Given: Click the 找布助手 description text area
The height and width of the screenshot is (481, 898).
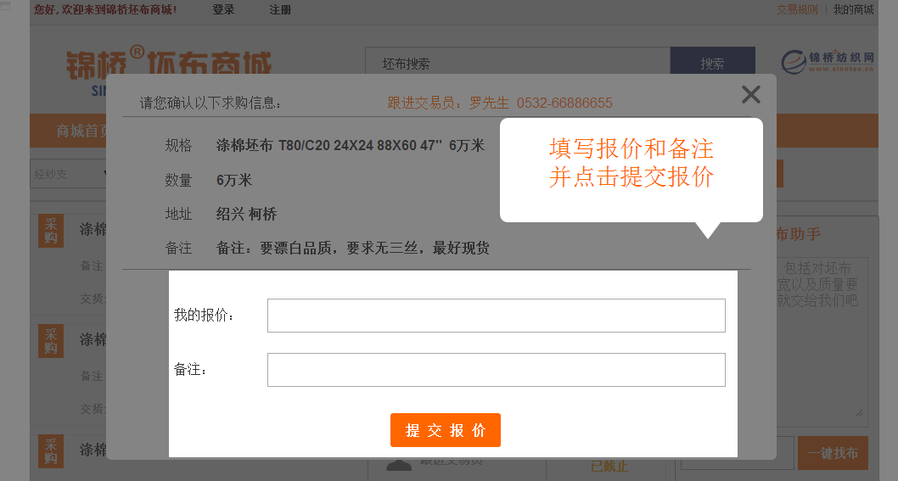Looking at the screenshot, I should pos(821,339).
